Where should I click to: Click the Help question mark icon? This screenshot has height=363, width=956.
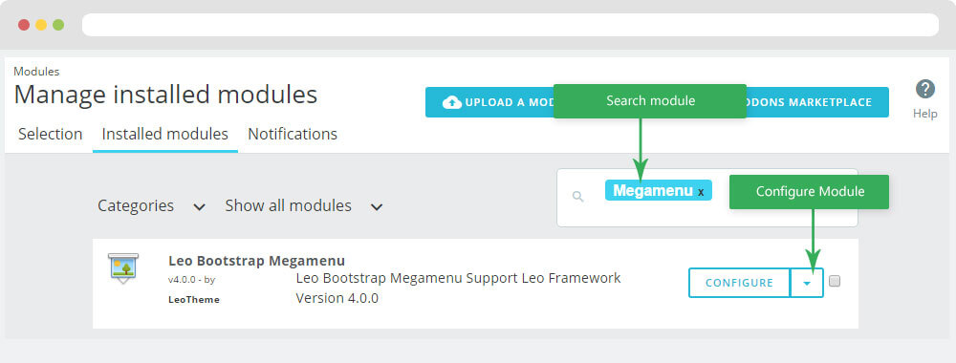click(x=924, y=89)
